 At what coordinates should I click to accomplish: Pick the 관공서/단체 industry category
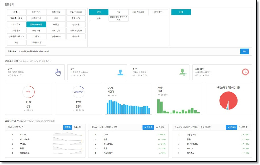tap(36, 18)
